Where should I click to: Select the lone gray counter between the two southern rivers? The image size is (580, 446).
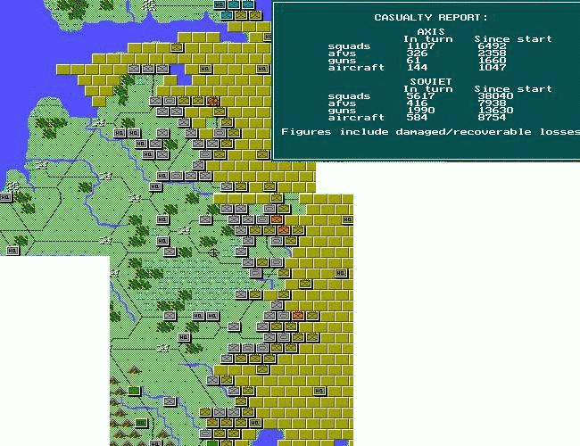click(x=170, y=401)
